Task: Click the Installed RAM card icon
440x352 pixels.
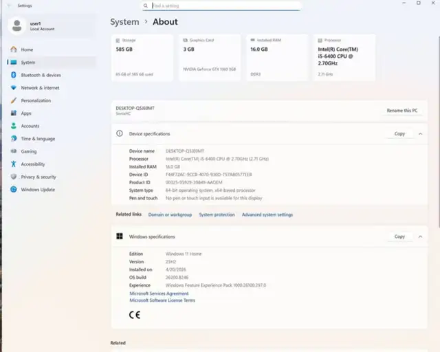Action: tap(252, 40)
